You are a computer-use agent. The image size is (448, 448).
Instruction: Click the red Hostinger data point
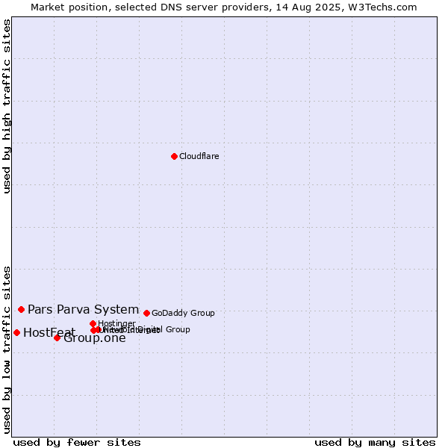[x=93, y=323]
